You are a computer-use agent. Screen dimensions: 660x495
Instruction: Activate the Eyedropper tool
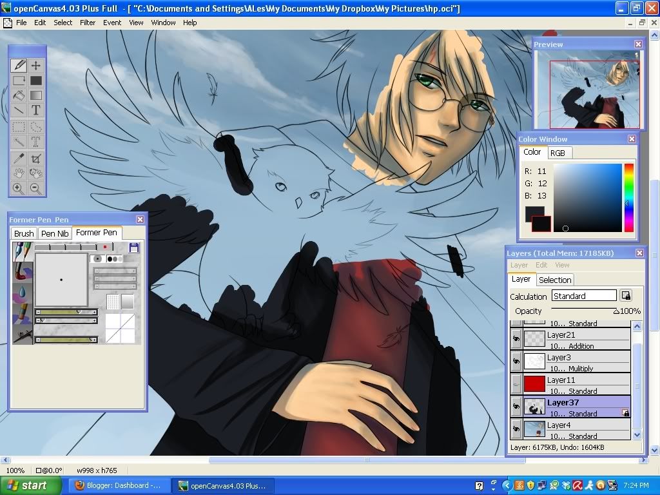(x=19, y=158)
